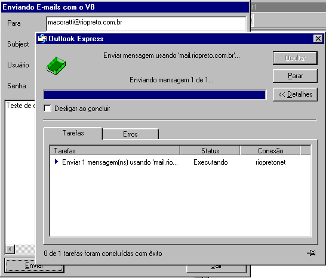
Task: Click the green outbox tray icon
Action: coord(56,66)
